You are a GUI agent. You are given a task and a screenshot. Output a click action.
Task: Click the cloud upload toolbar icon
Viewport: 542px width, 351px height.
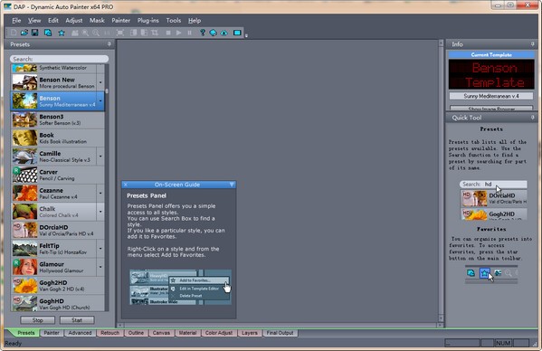click(224, 33)
